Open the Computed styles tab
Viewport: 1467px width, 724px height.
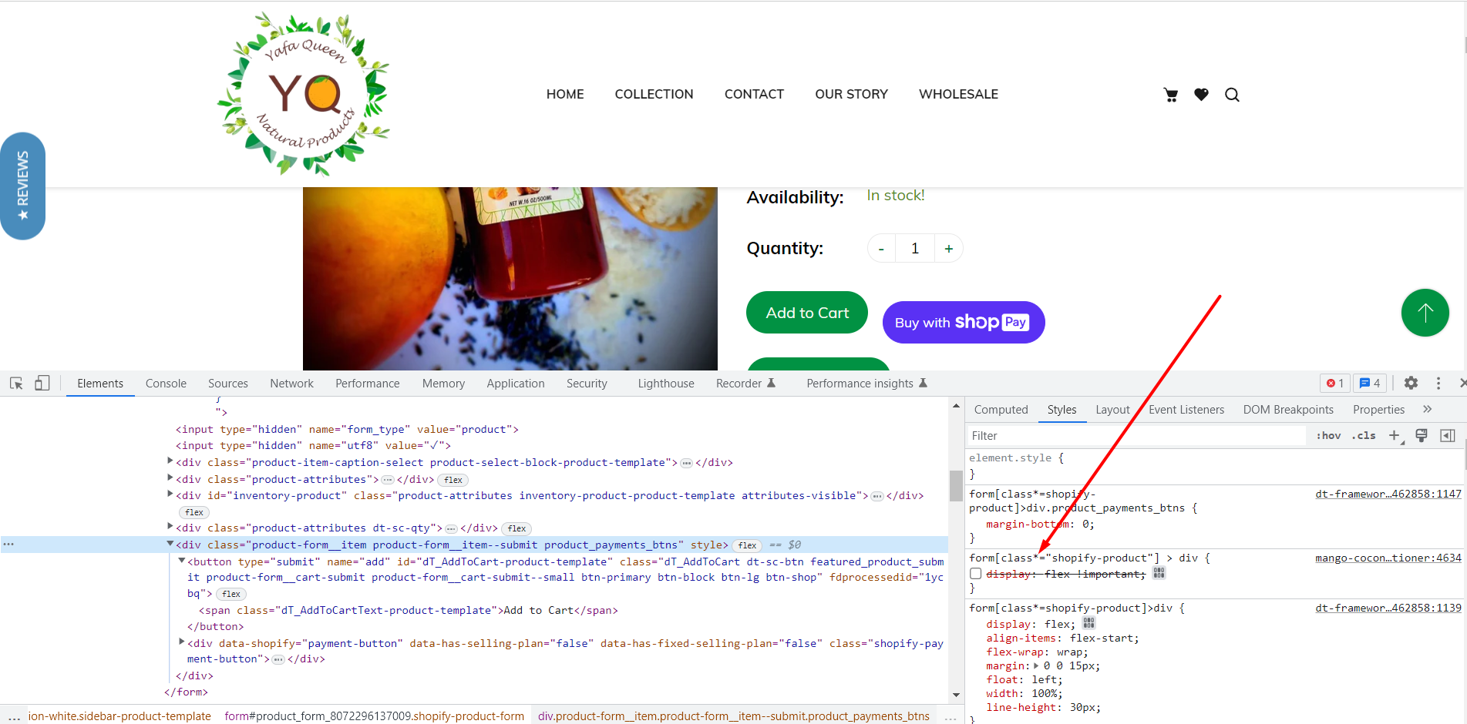pos(1001,410)
